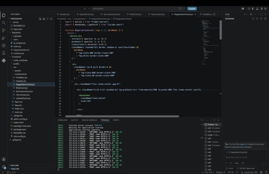Open Copilot status icon in the status bar
The height and width of the screenshot is (174, 269).
point(261,172)
